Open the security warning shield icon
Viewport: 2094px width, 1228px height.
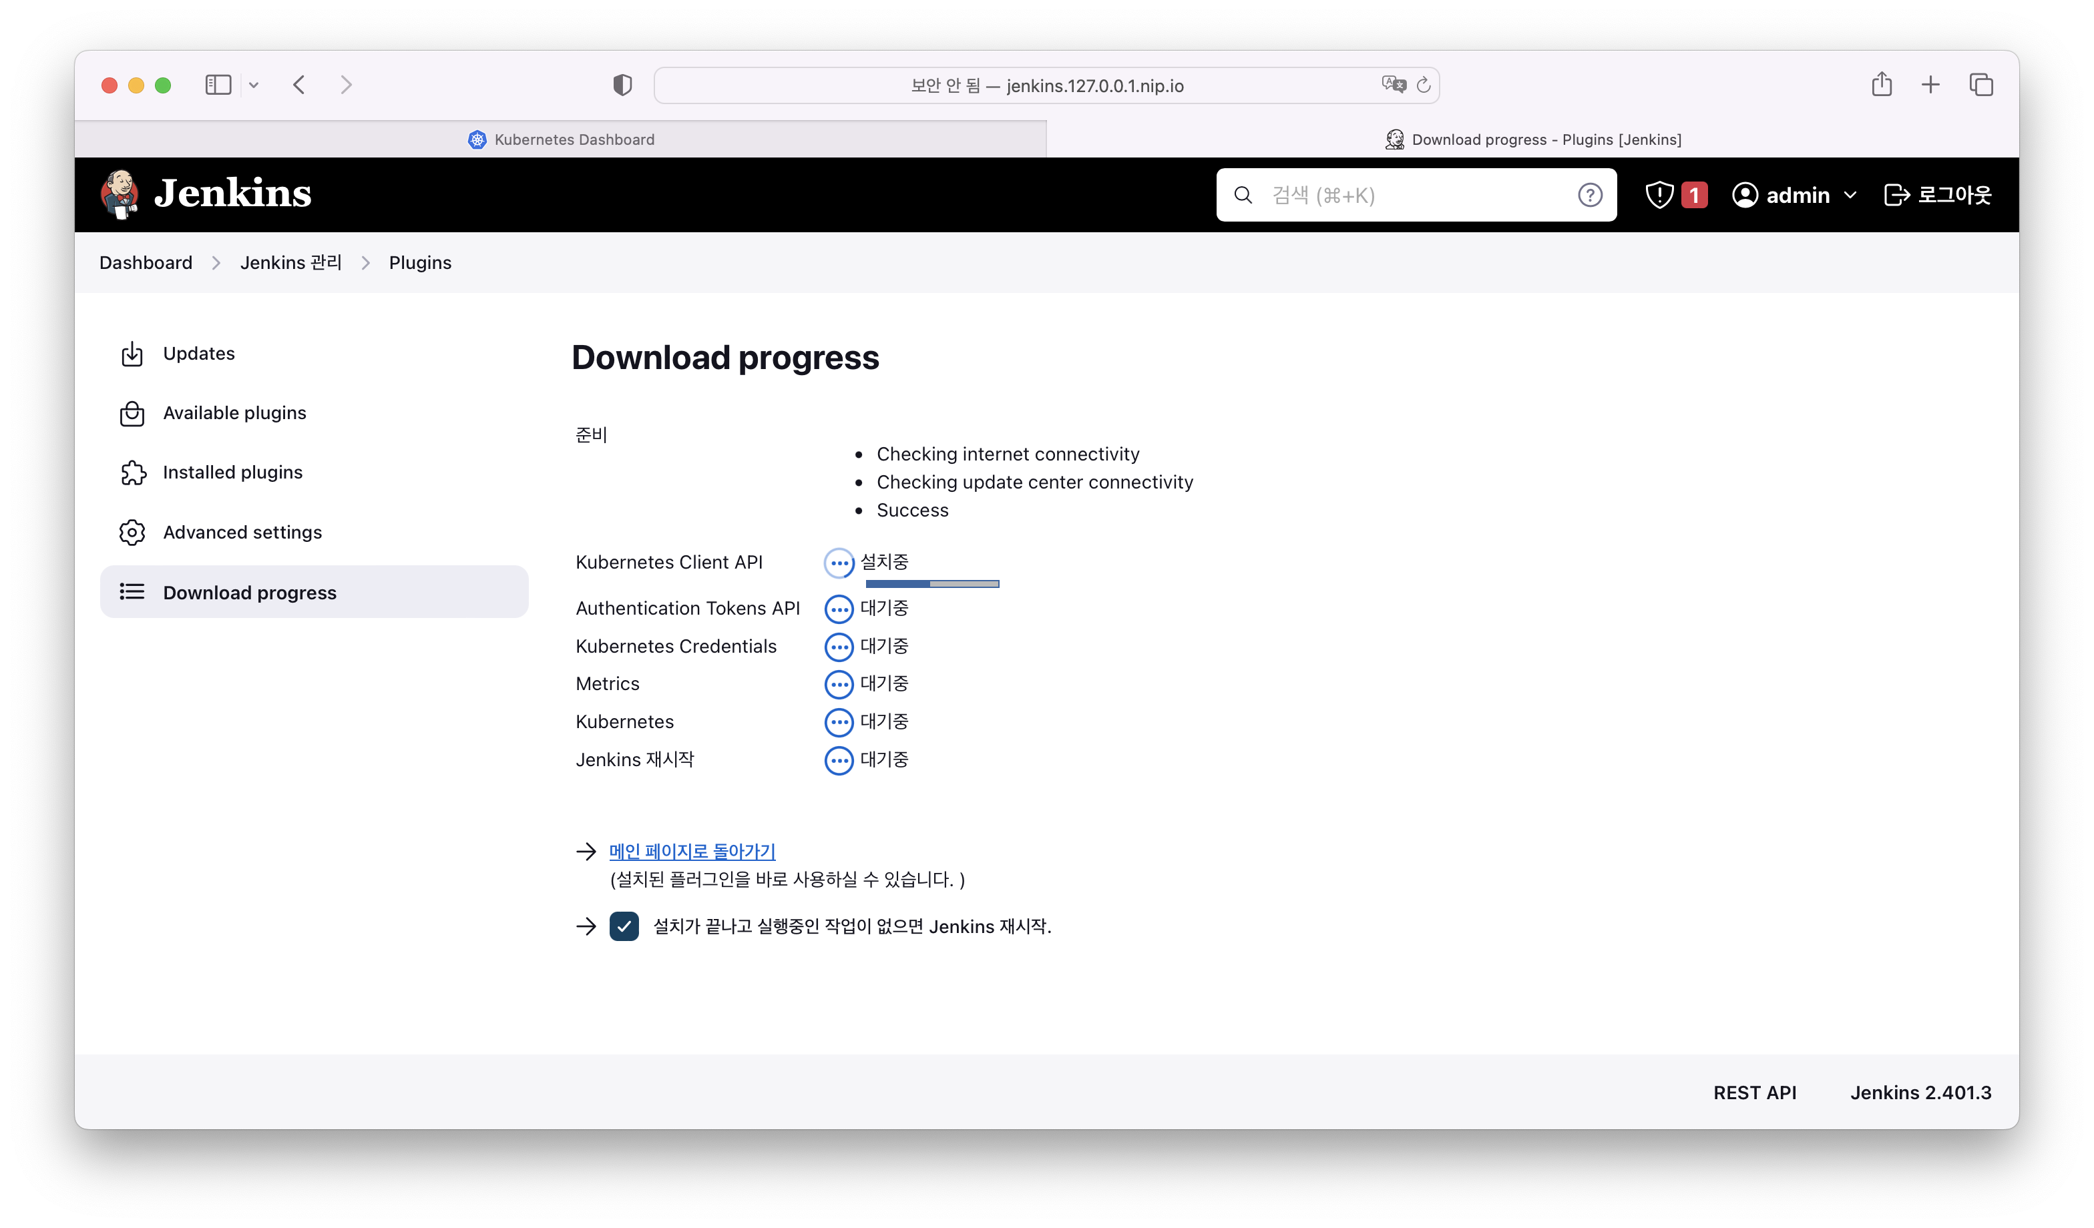coord(1659,195)
